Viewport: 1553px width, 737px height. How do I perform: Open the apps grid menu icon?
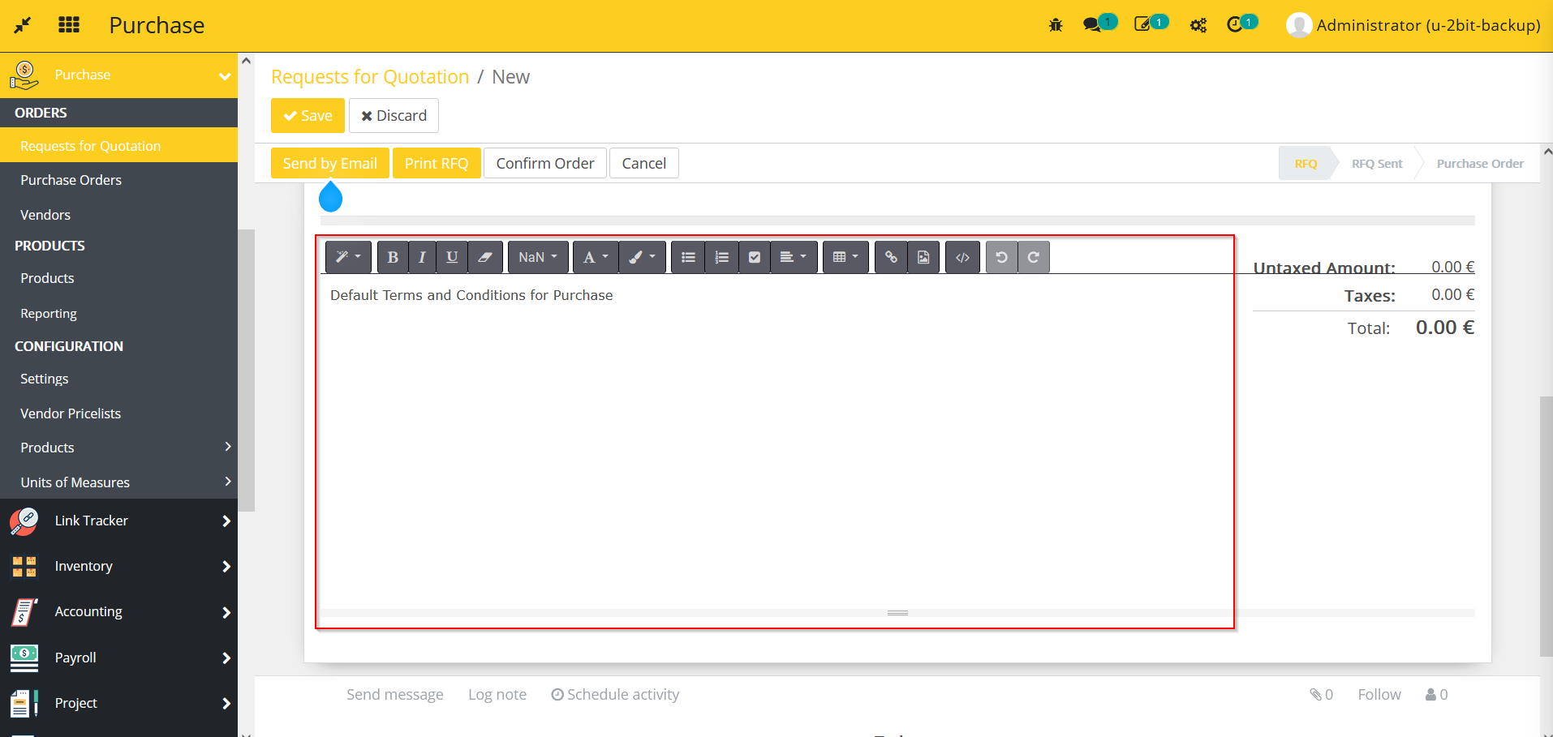click(69, 25)
